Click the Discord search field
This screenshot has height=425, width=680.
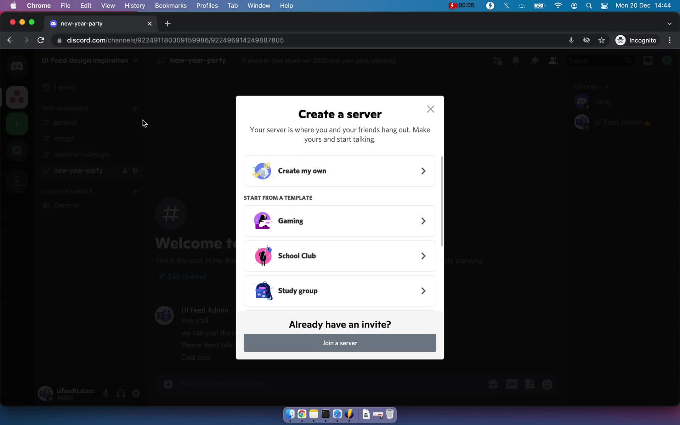point(600,61)
